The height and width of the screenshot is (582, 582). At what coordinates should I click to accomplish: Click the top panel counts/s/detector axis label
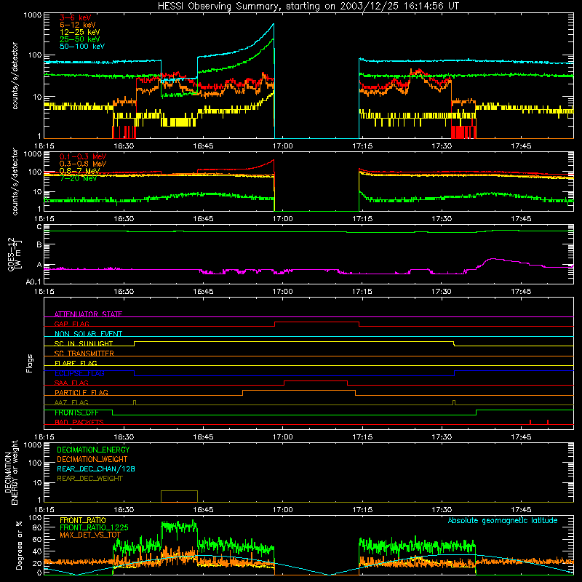pos(15,76)
